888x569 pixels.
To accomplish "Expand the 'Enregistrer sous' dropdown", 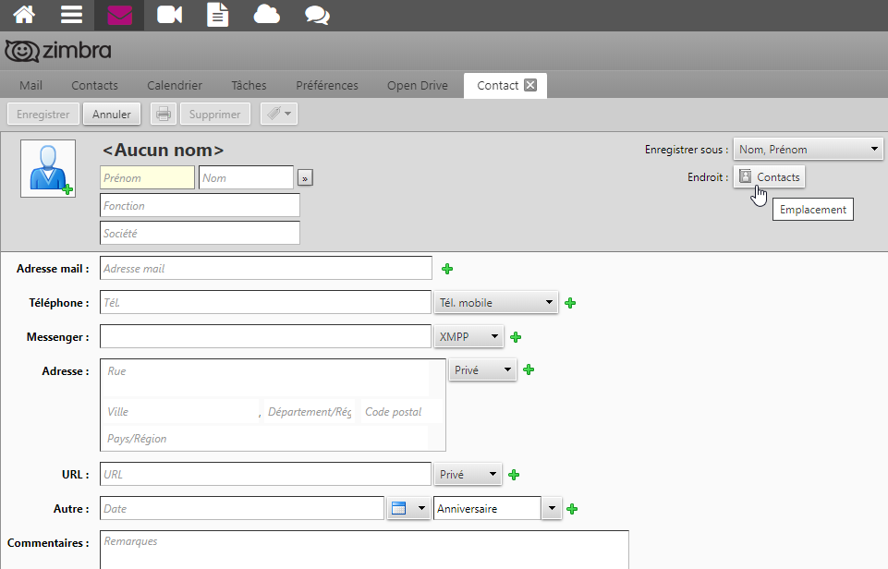I will [x=808, y=150].
